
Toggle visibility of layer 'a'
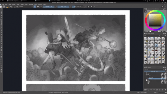click(161, 81)
